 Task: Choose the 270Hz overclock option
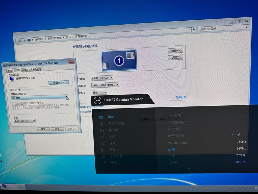[x=241, y=155]
